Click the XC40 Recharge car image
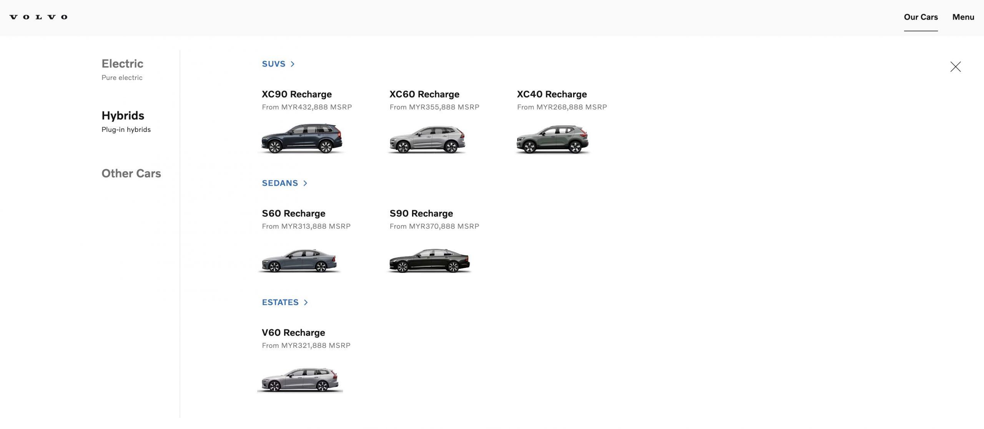 tap(552, 139)
